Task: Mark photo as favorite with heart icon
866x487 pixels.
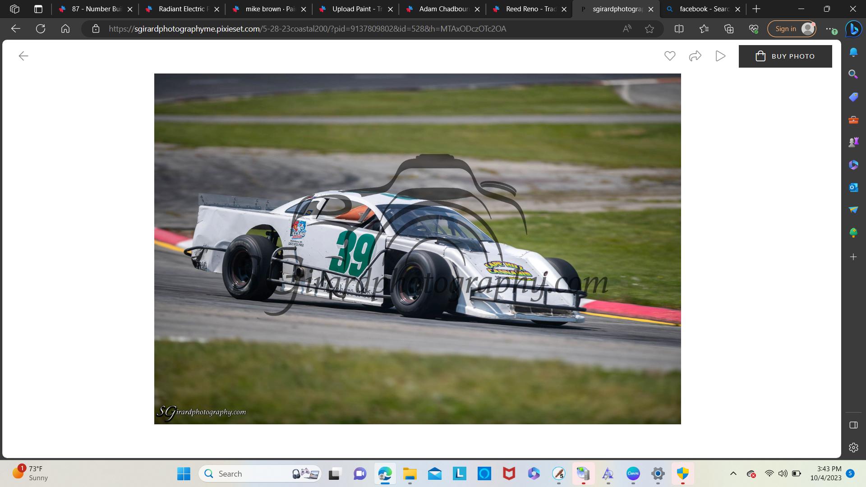Action: [x=670, y=56]
